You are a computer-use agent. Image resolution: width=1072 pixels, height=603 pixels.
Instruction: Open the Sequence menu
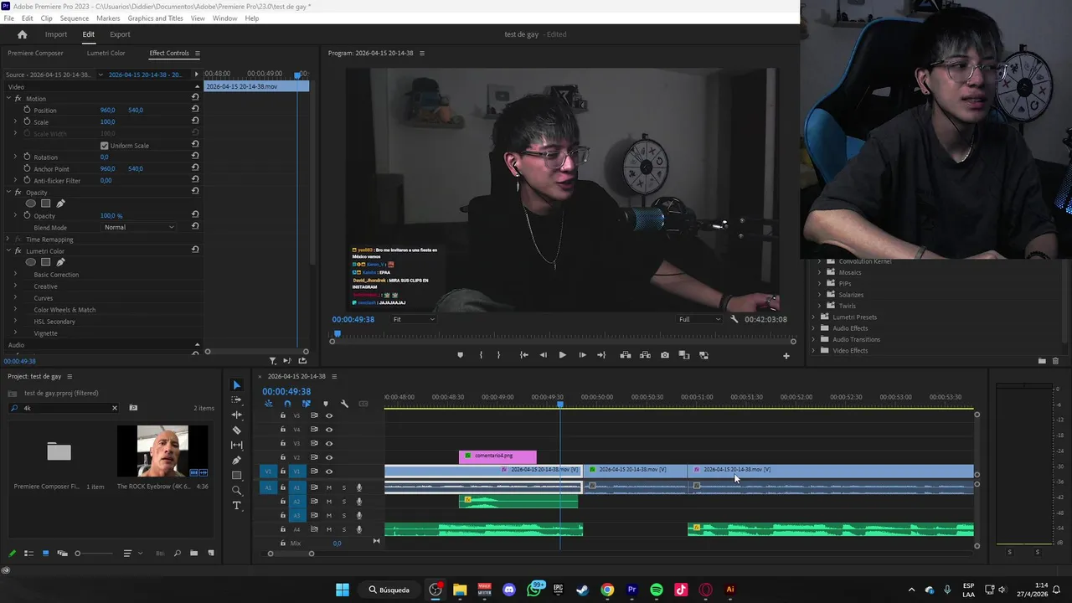tap(75, 18)
